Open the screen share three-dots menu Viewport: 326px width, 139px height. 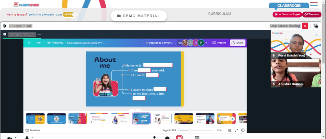coord(39,35)
